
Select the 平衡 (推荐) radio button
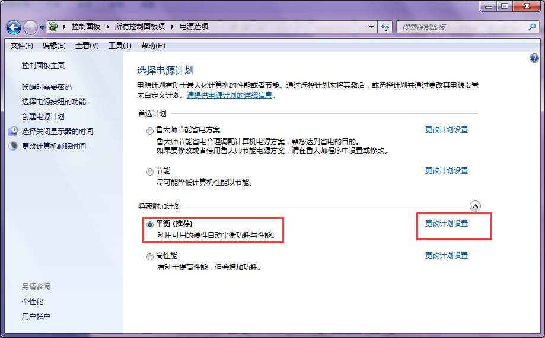point(150,225)
